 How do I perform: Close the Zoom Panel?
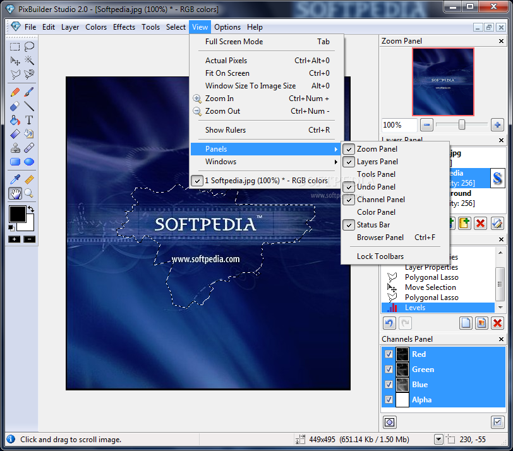click(x=501, y=41)
